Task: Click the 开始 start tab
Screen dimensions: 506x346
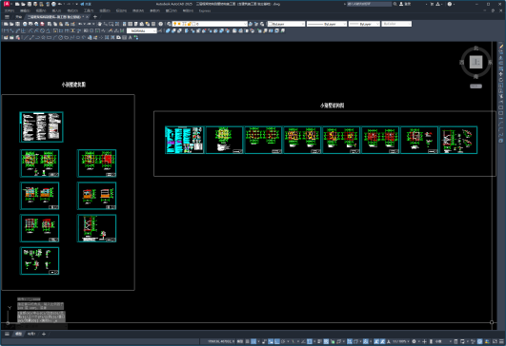Action: click(x=19, y=17)
